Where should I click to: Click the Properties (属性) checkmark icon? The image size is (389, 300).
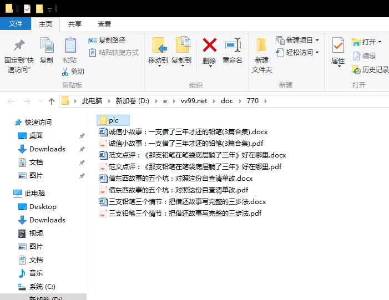point(338,45)
